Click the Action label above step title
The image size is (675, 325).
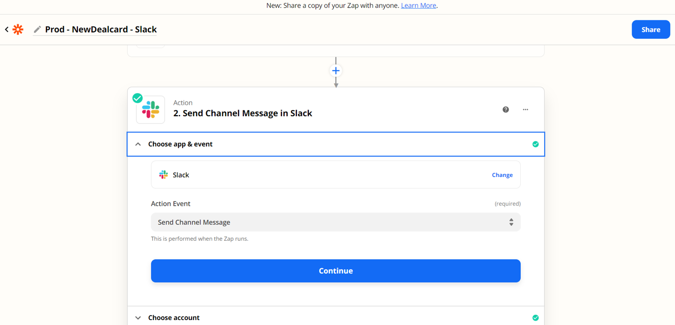pos(183,103)
